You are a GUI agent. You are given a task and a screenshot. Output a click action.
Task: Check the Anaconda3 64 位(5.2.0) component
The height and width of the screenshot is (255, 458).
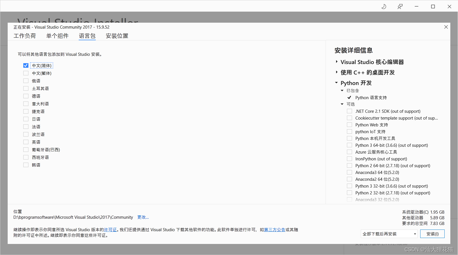[x=349, y=172]
